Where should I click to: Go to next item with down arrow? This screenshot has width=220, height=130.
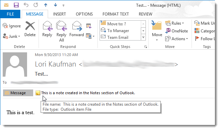pyautogui.click(x=56, y=5)
